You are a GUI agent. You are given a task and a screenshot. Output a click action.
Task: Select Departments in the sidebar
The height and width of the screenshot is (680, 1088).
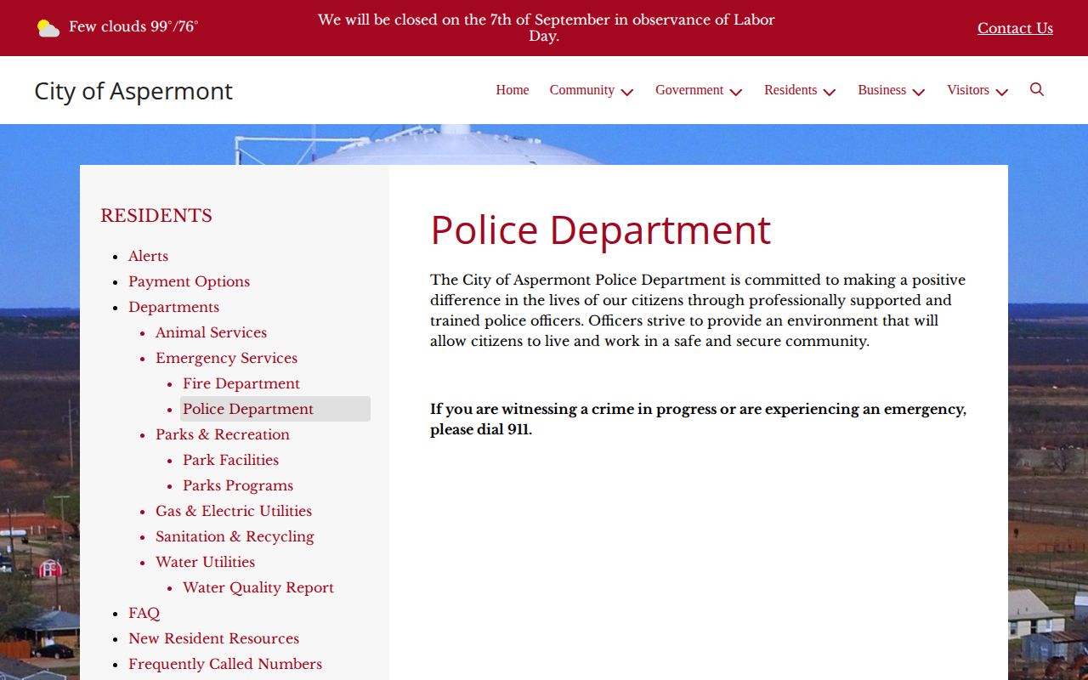tap(173, 307)
